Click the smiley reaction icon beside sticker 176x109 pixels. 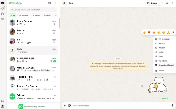(142, 86)
